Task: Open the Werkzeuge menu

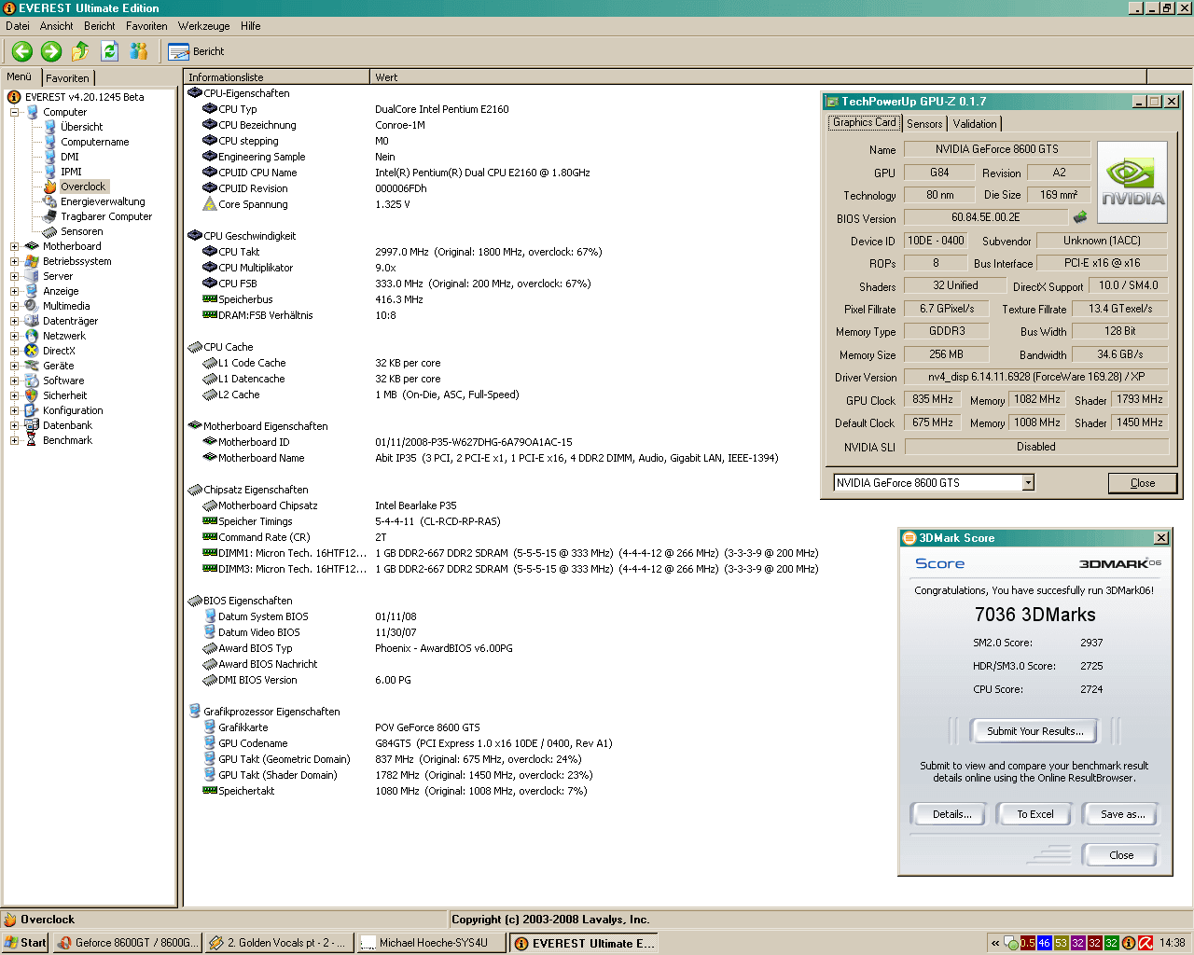Action: pos(204,26)
